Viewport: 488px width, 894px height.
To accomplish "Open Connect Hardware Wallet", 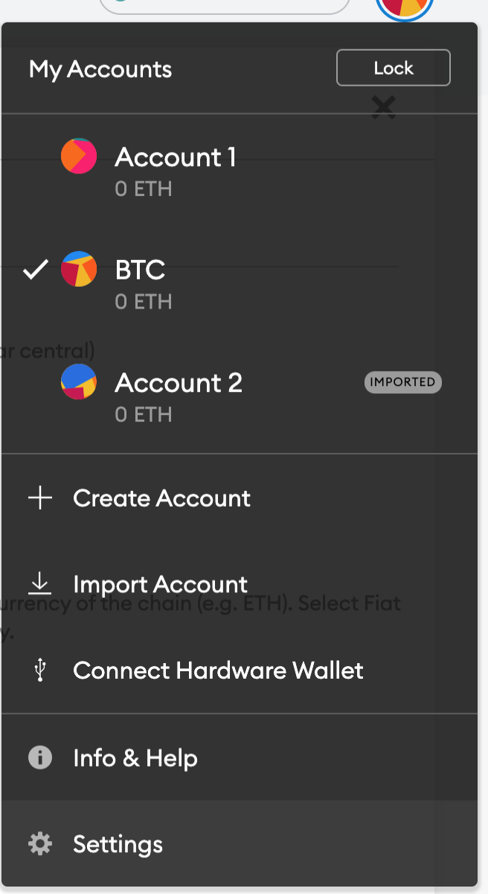I will pos(240,670).
